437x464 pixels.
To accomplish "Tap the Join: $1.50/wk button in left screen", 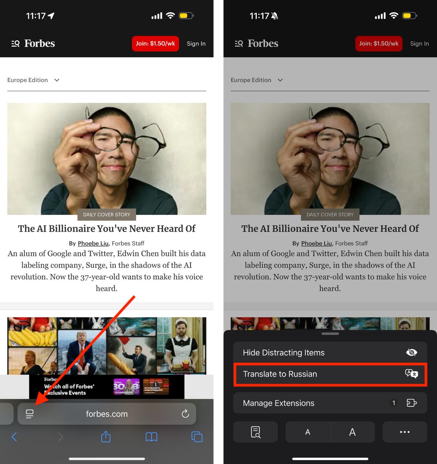I will [x=155, y=44].
